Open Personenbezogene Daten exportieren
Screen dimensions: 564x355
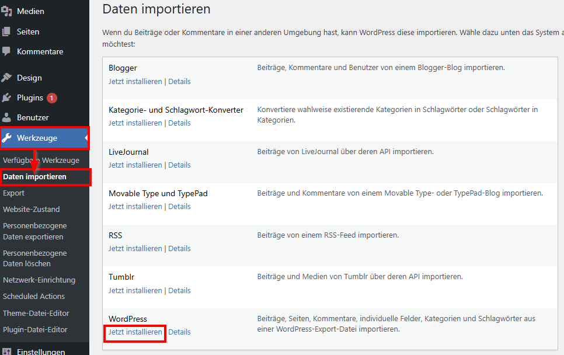click(x=35, y=231)
